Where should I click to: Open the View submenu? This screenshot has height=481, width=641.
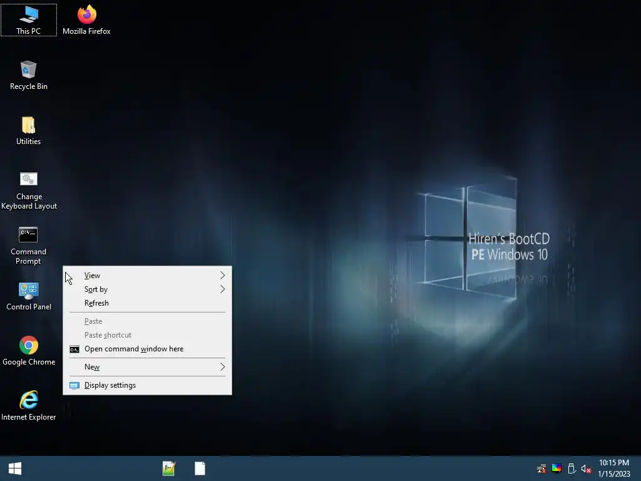click(147, 276)
